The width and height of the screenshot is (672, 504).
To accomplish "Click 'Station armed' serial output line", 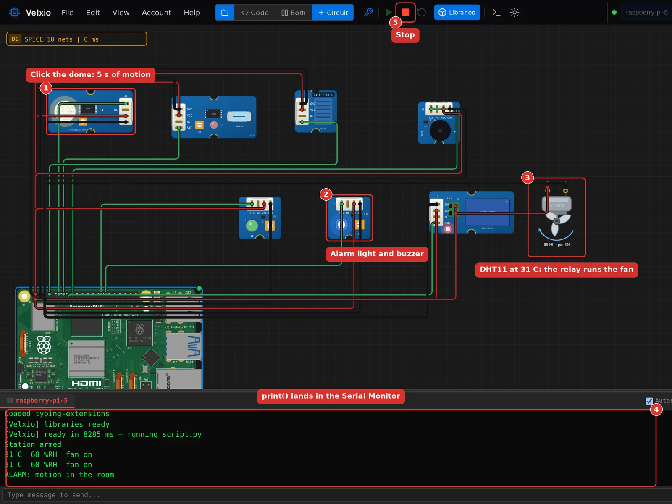I will [33, 444].
